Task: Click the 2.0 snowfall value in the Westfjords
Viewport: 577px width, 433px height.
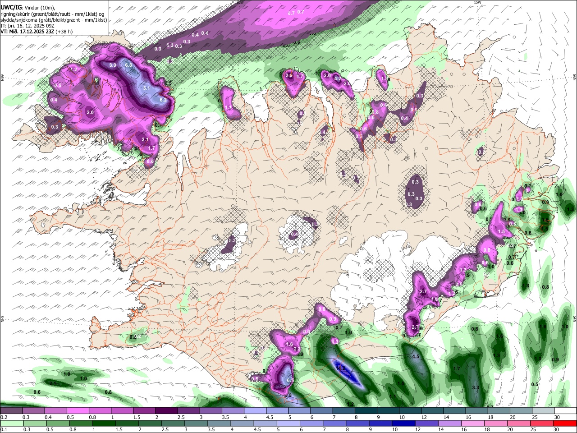Action: click(x=90, y=112)
